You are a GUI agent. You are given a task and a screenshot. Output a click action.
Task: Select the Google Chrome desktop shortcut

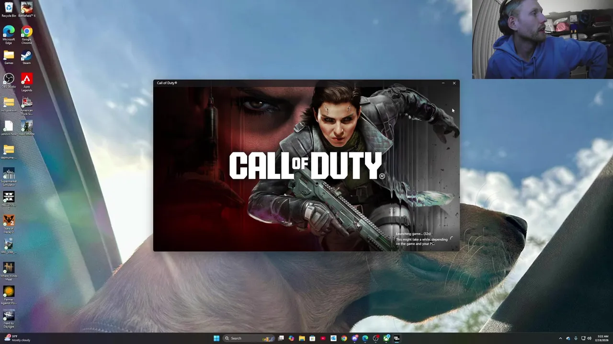[26, 35]
